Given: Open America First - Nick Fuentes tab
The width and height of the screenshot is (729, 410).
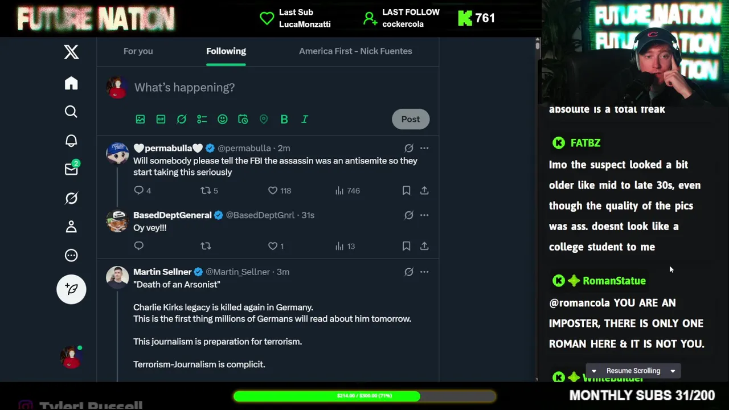Looking at the screenshot, I should point(355,51).
